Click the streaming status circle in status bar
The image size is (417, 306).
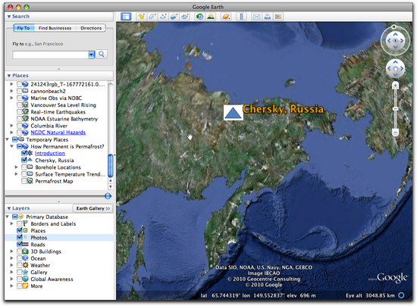tap(401, 295)
